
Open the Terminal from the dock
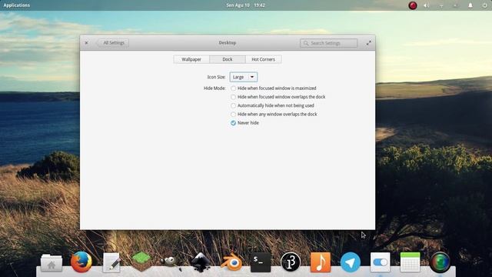[x=261, y=262]
